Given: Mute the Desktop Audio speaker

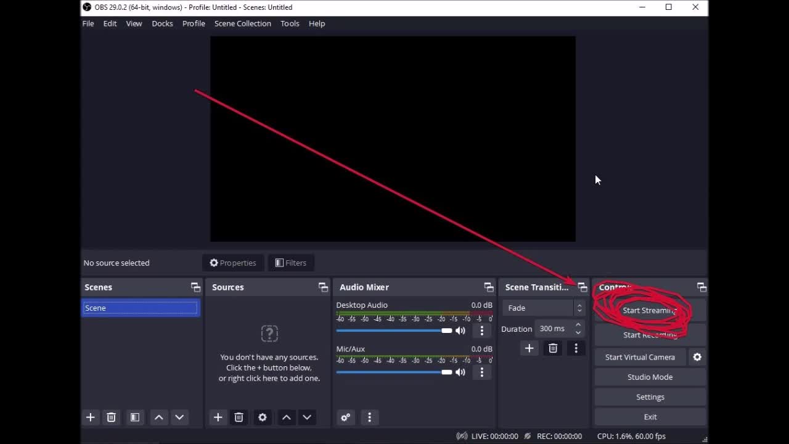Looking at the screenshot, I should (460, 331).
